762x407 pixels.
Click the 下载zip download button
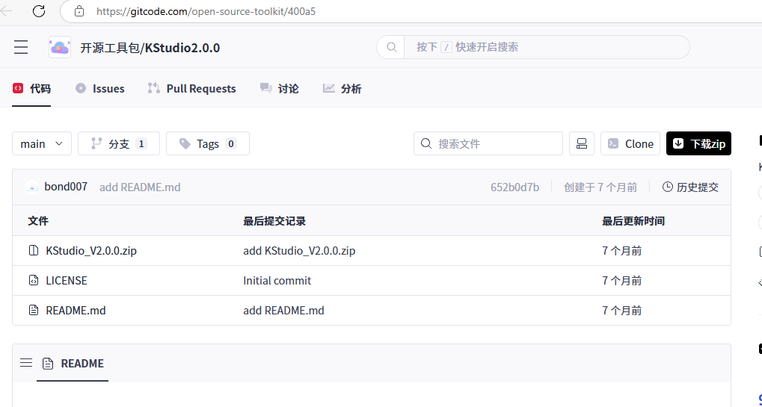tap(698, 143)
